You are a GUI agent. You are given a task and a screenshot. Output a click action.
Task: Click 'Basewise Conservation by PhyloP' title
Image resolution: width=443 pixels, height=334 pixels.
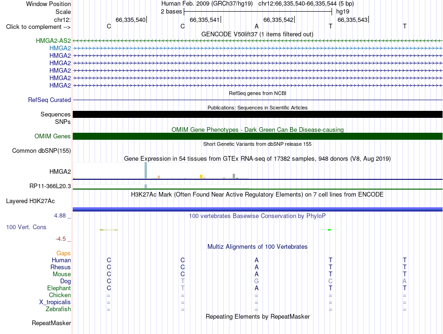pos(257,216)
